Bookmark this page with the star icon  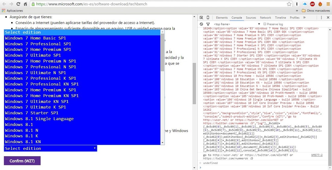point(289,4)
